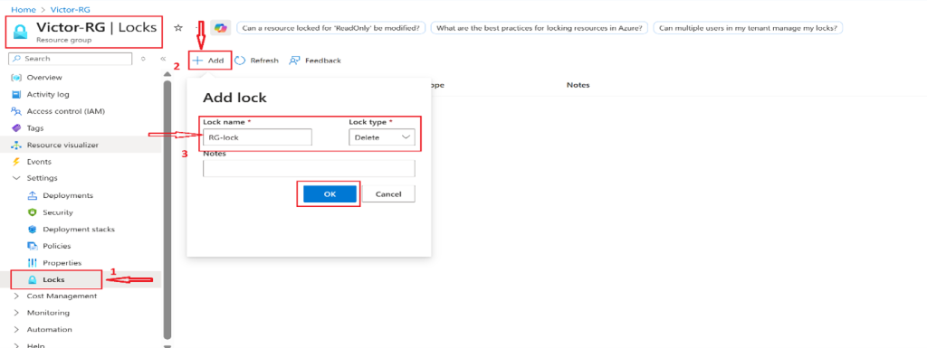Favorite Victor-RG with the star icon

[178, 28]
